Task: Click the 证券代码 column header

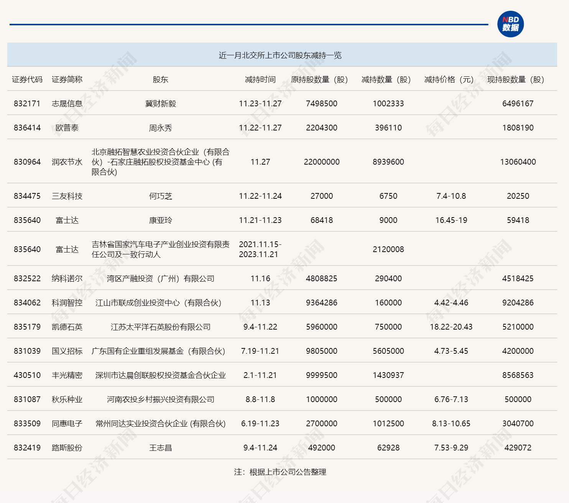Action: [27, 79]
